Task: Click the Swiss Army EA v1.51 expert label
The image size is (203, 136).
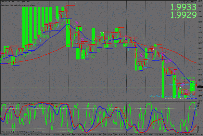Action: click(x=188, y=2)
